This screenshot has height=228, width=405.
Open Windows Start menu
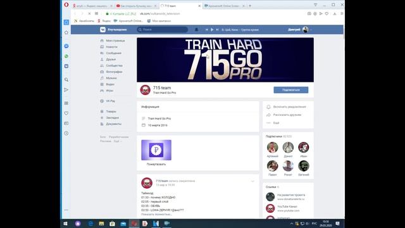[x=65, y=224]
